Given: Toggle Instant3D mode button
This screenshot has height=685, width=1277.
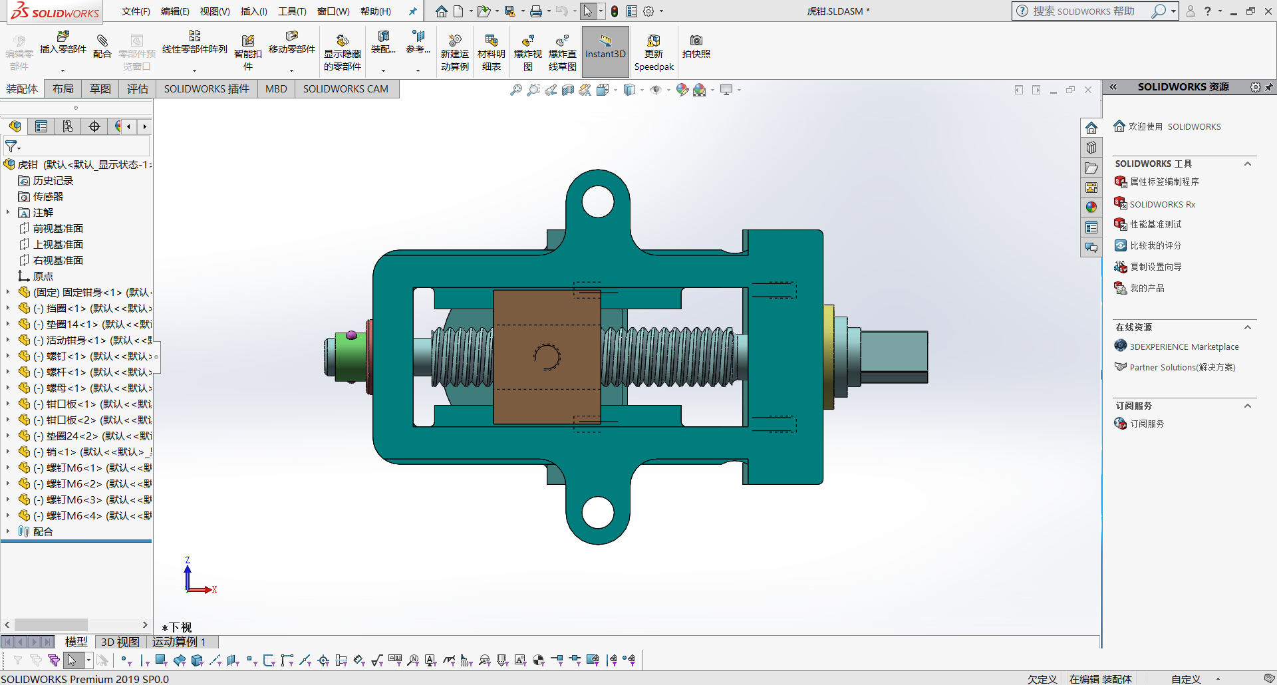Looking at the screenshot, I should click(605, 51).
